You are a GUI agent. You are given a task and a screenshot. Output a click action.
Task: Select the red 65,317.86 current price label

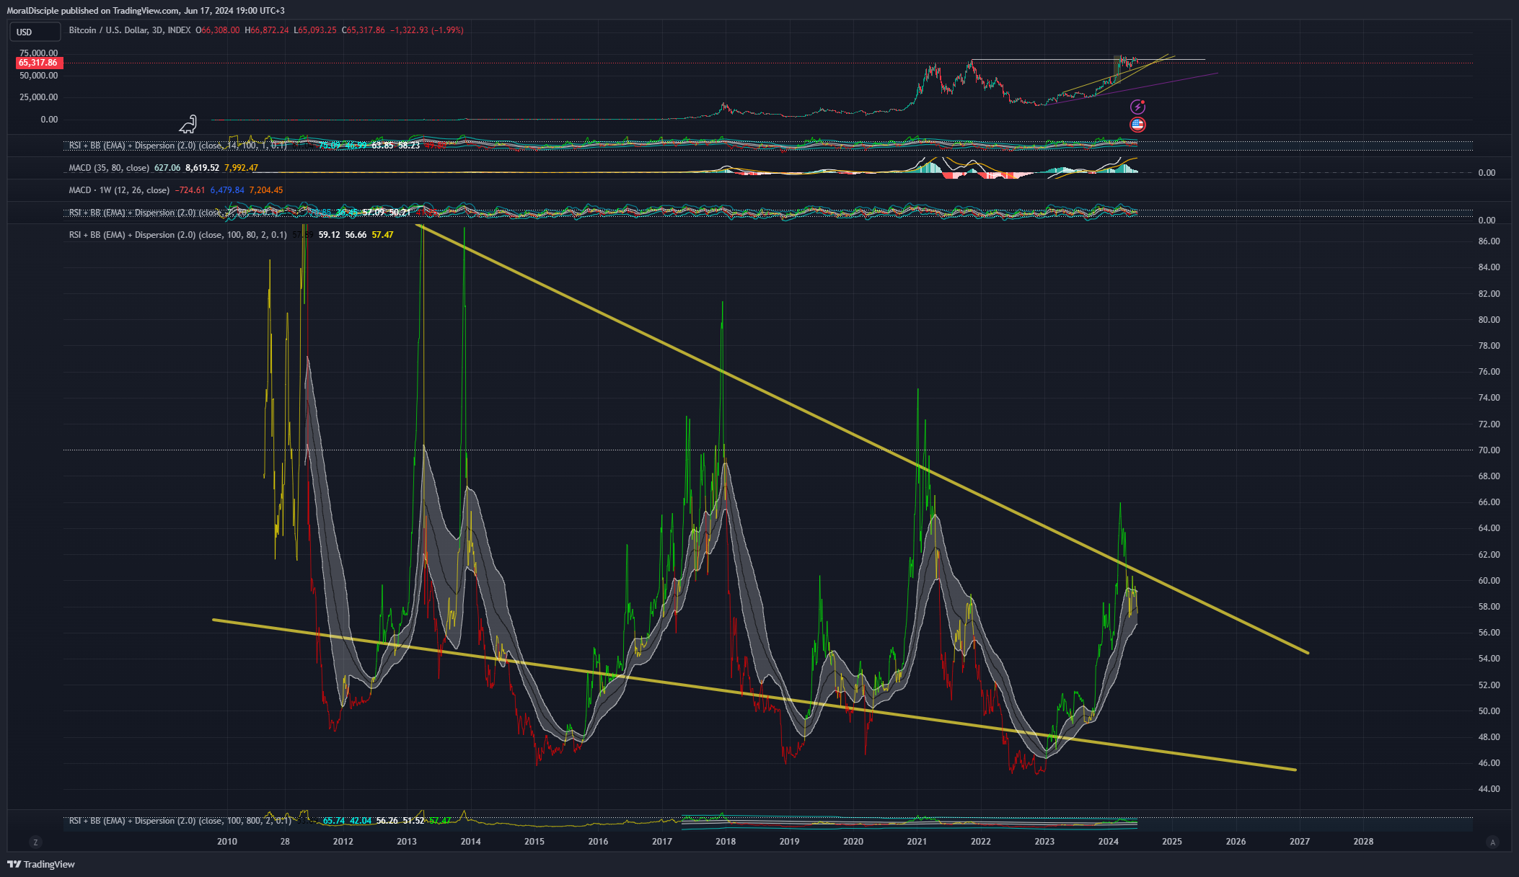pos(39,63)
